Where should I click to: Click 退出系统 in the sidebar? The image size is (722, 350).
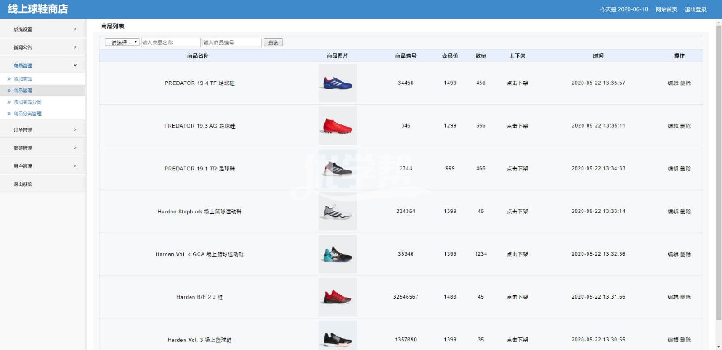coord(23,184)
